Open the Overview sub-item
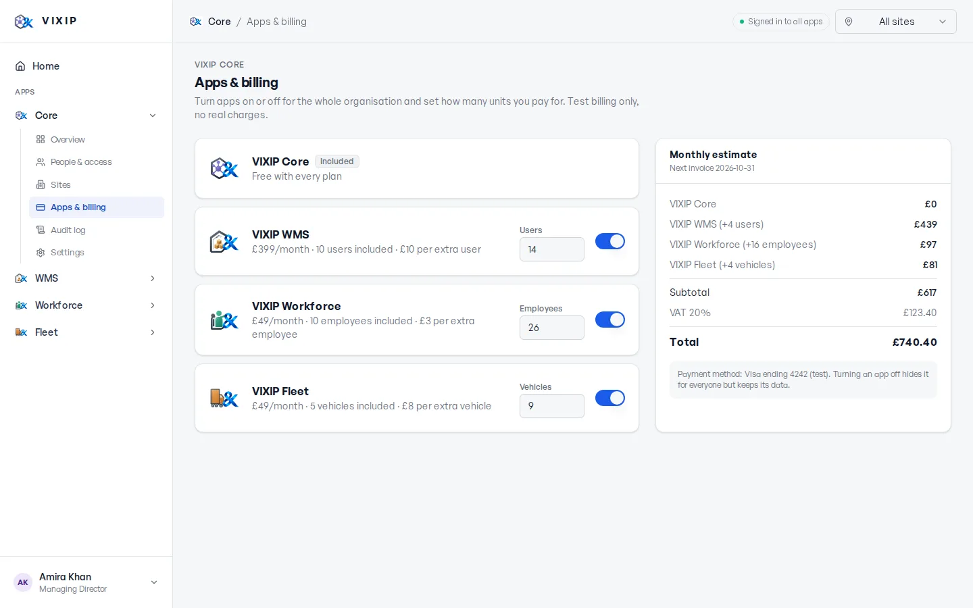This screenshot has height=608, width=973. pyautogui.click(x=97, y=140)
